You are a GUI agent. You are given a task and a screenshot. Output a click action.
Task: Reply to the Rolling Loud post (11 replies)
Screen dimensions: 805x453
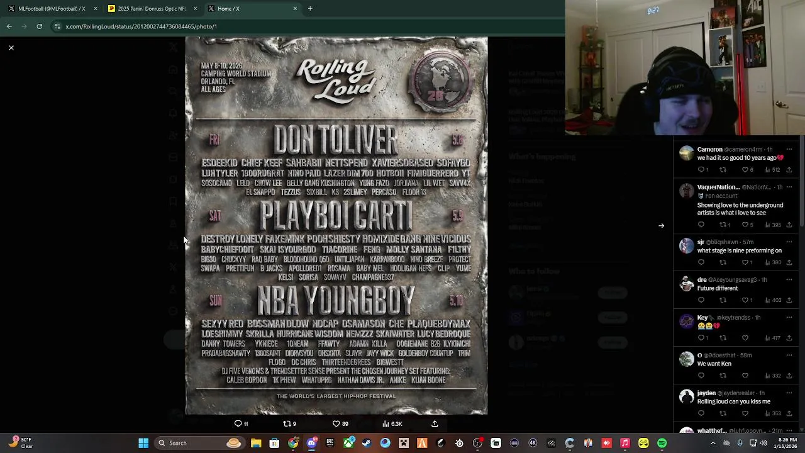pos(241,424)
